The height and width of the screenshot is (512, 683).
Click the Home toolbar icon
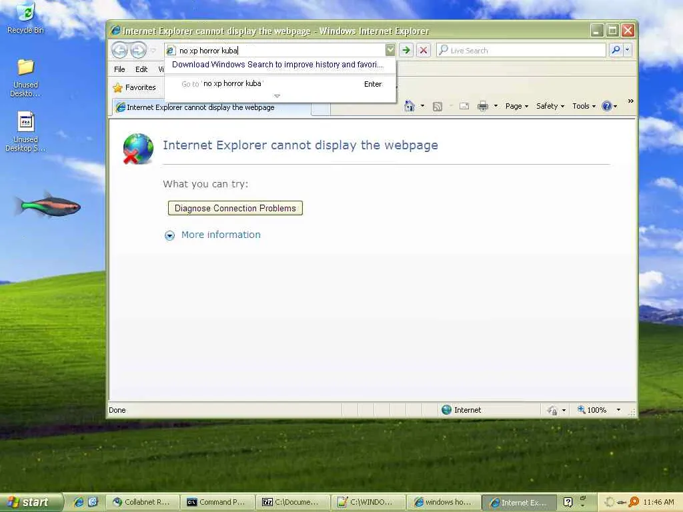(410, 106)
